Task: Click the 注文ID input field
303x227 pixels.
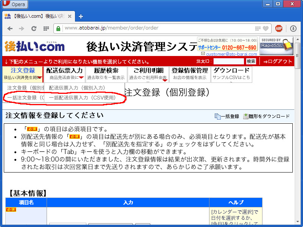Action: 228,61
